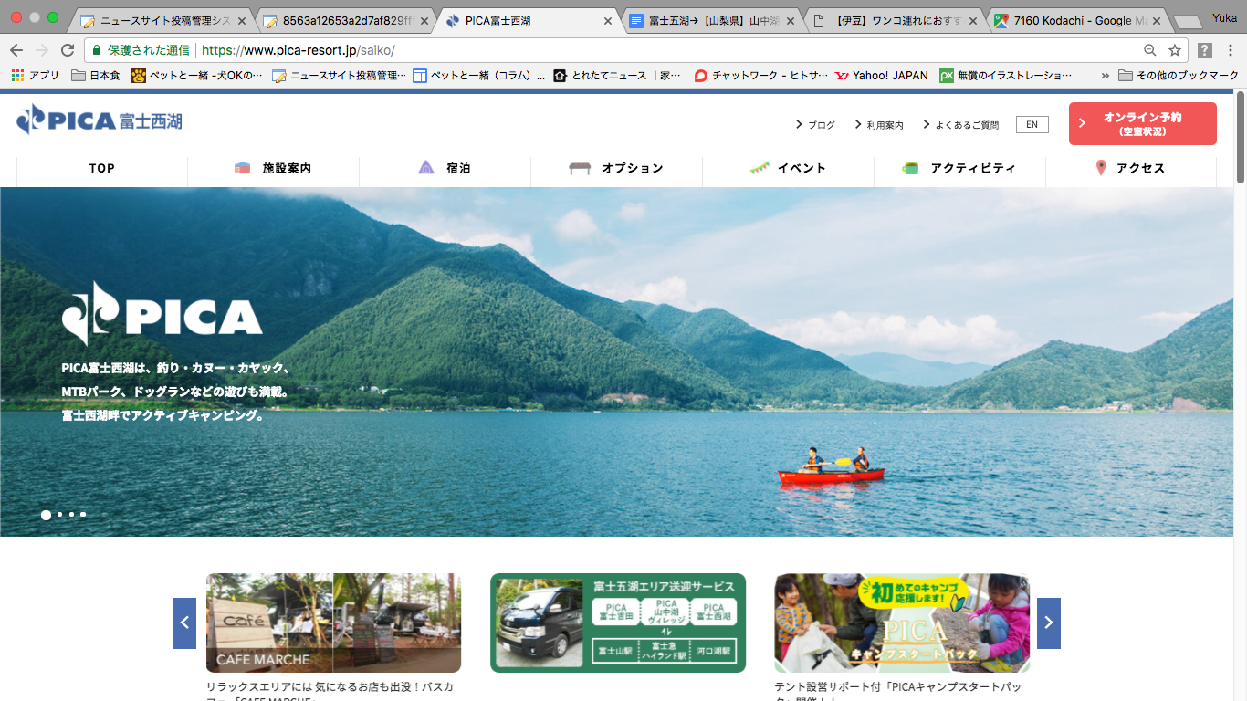Open とれたてニュース bookmark
Image resolution: width=1247 pixels, height=701 pixels.
click(x=616, y=76)
